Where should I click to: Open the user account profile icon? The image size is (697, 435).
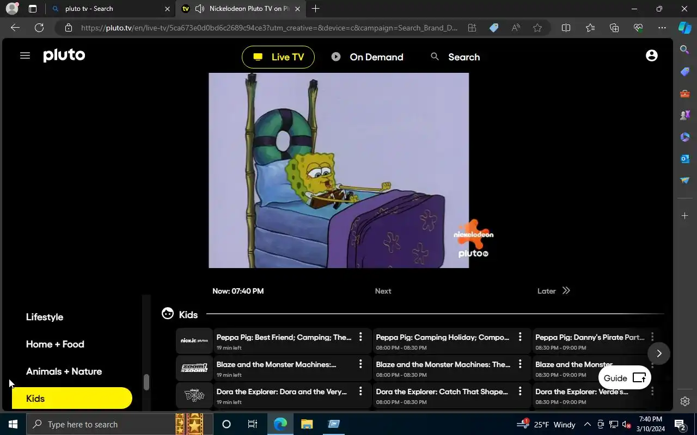coord(651,55)
